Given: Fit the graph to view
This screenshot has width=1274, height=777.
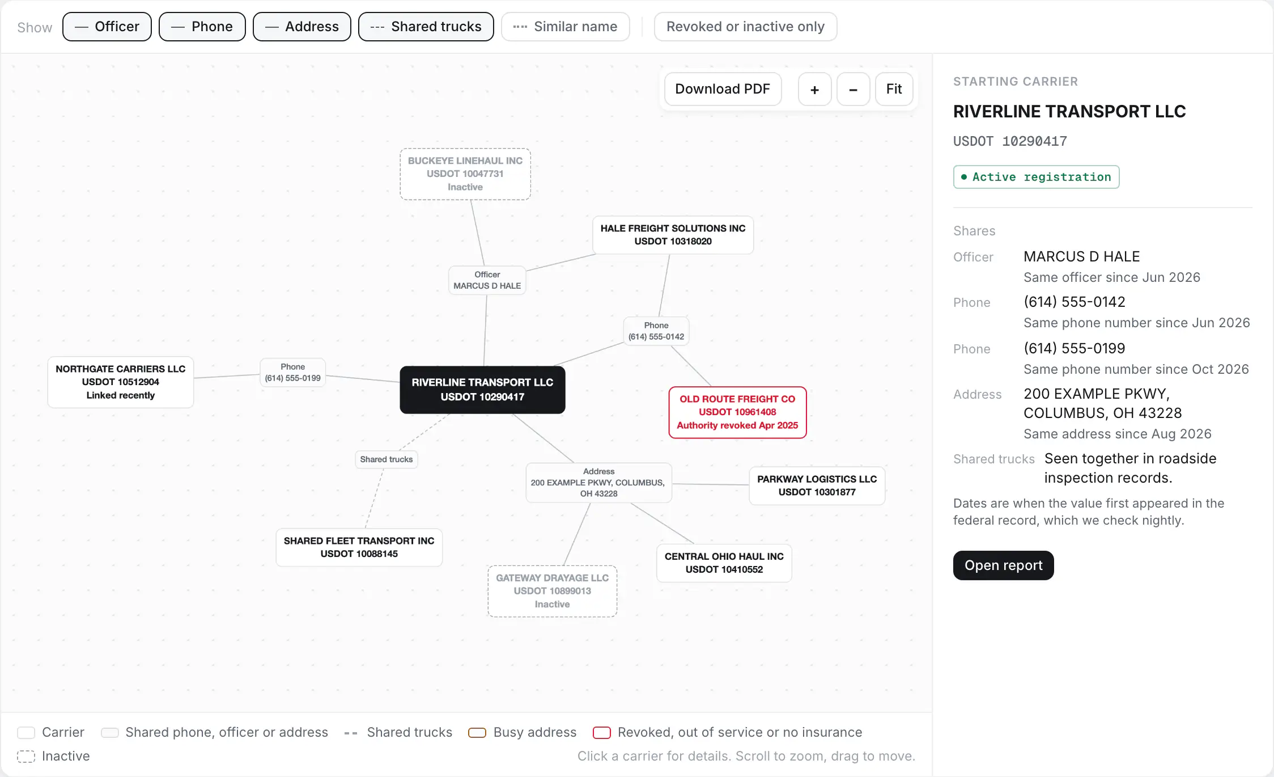Looking at the screenshot, I should click(894, 89).
